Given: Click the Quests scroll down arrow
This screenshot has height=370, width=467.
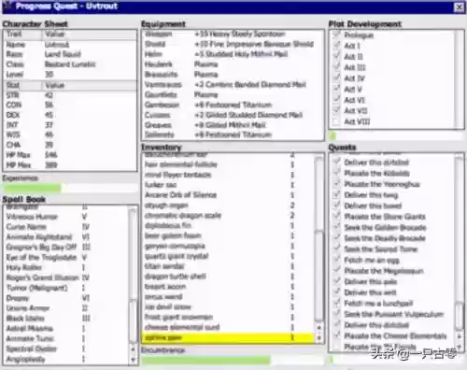Looking at the screenshot, I should tap(460, 347).
